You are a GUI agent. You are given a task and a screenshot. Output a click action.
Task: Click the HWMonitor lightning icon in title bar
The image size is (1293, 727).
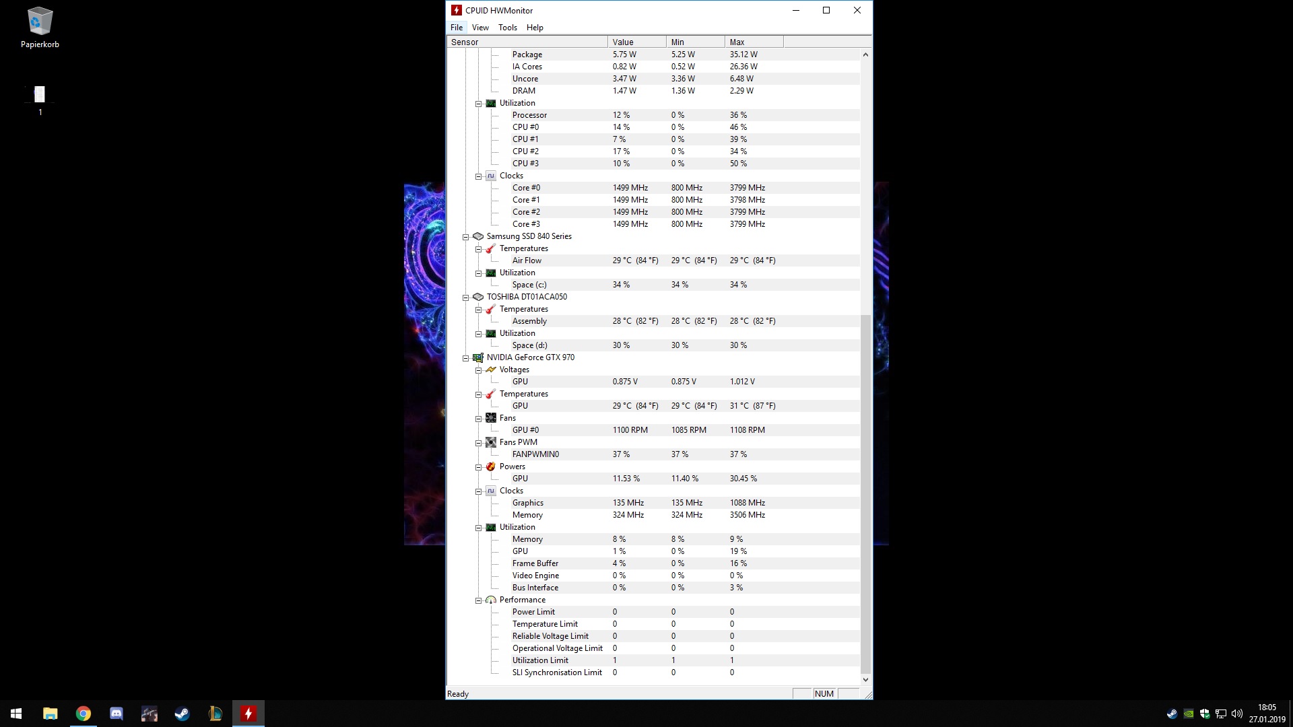(x=457, y=10)
